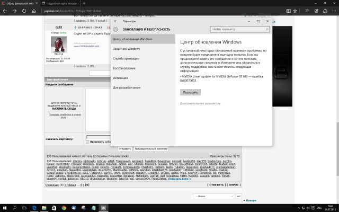This screenshot has width=339, height=212.
Task: Click the Отправить button
Action: (125, 149)
